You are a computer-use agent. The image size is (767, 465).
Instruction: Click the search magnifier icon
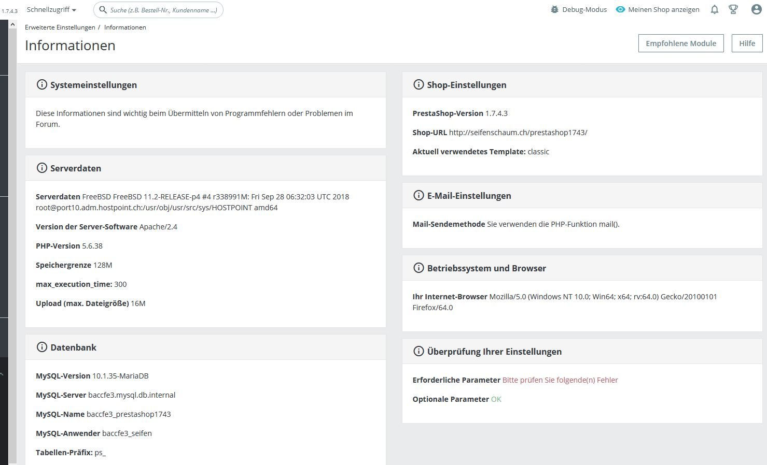point(103,10)
